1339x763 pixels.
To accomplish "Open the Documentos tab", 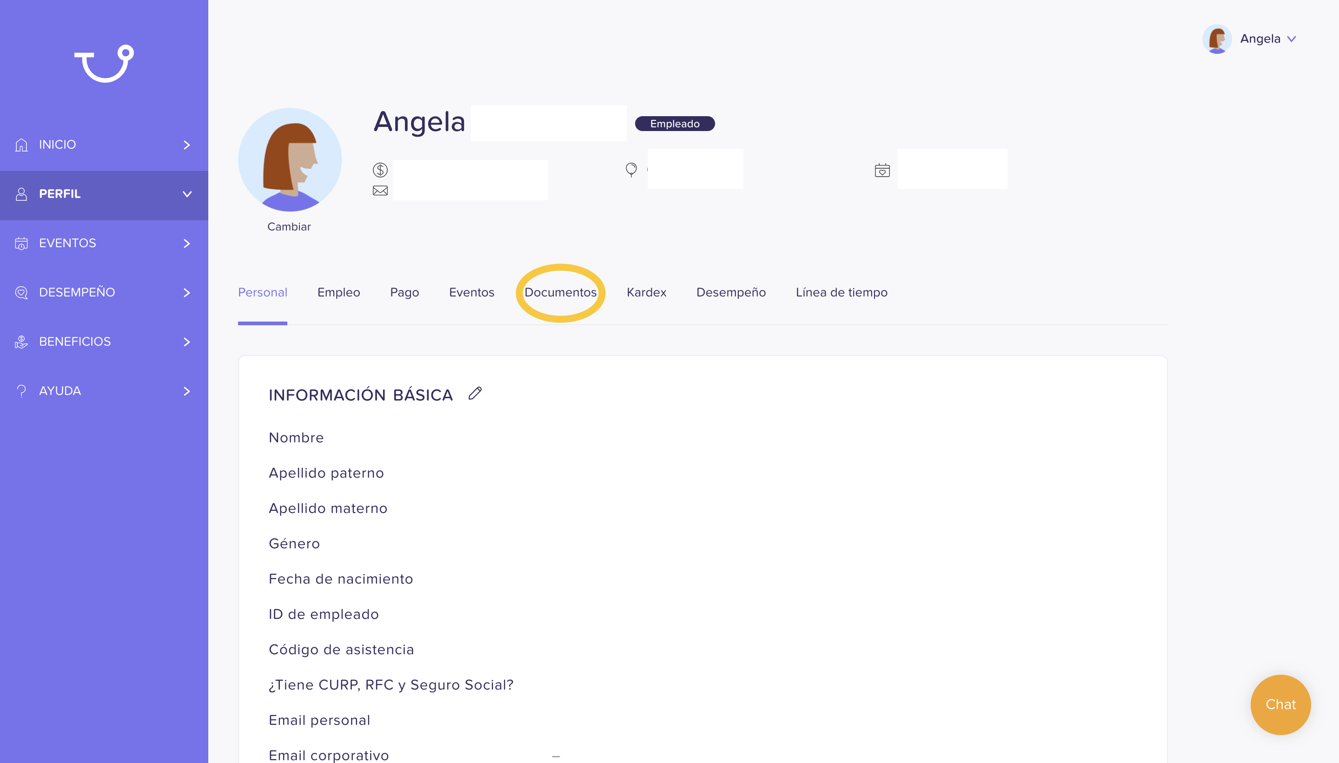I will (x=560, y=292).
